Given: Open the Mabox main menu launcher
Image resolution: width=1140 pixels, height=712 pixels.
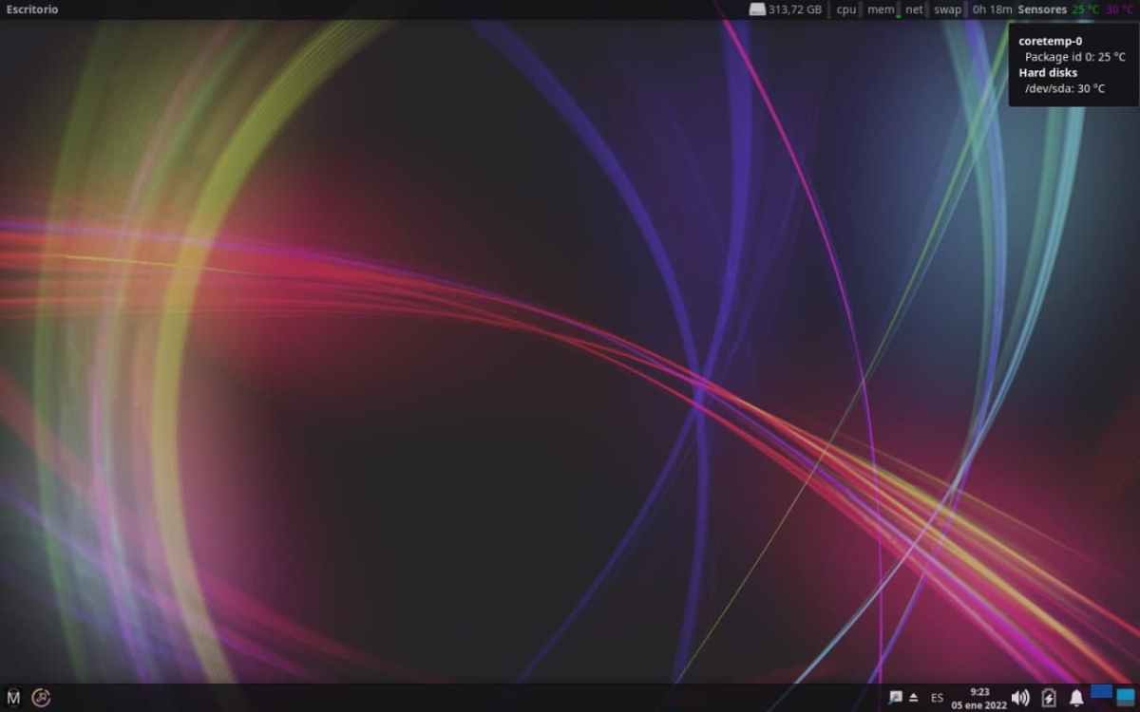Looking at the screenshot, I should pos(13,698).
